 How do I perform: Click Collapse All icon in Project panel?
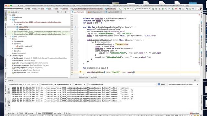click(61, 12)
